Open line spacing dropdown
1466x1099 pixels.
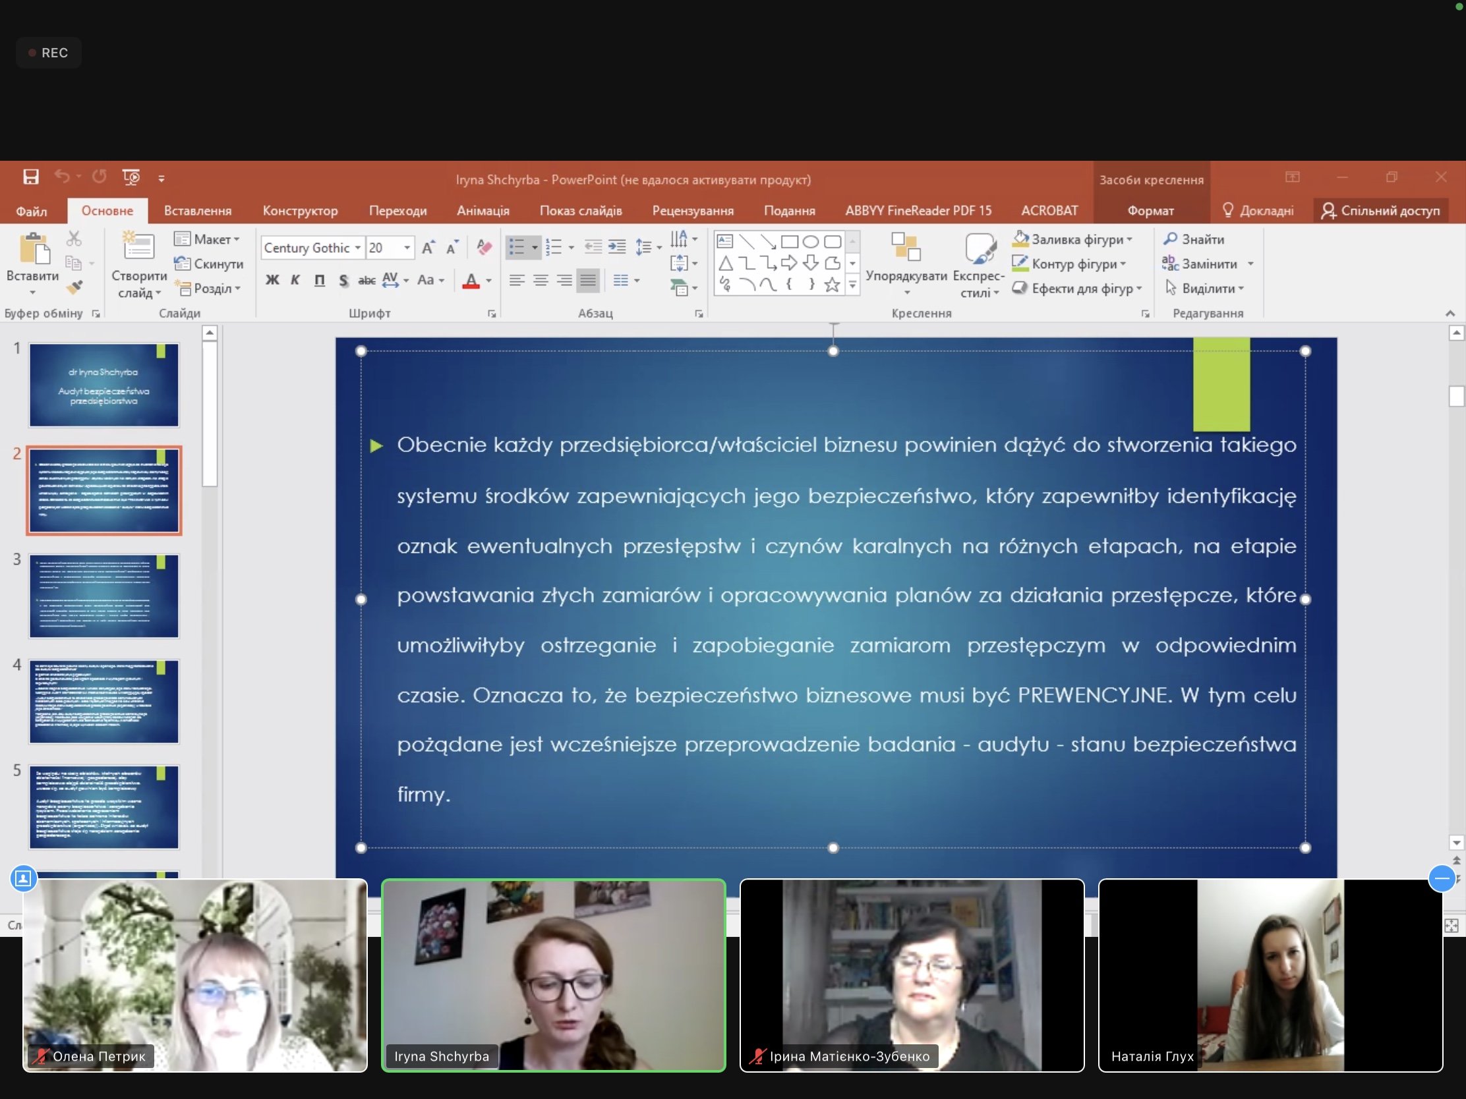[648, 248]
